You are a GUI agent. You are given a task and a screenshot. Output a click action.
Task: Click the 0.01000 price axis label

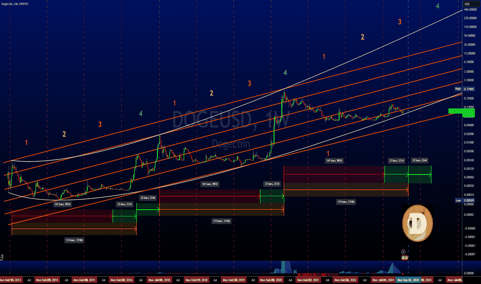469,143
